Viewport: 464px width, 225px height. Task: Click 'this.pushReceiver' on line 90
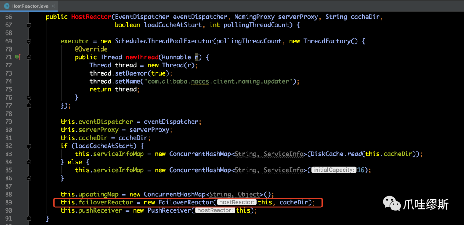point(91,210)
